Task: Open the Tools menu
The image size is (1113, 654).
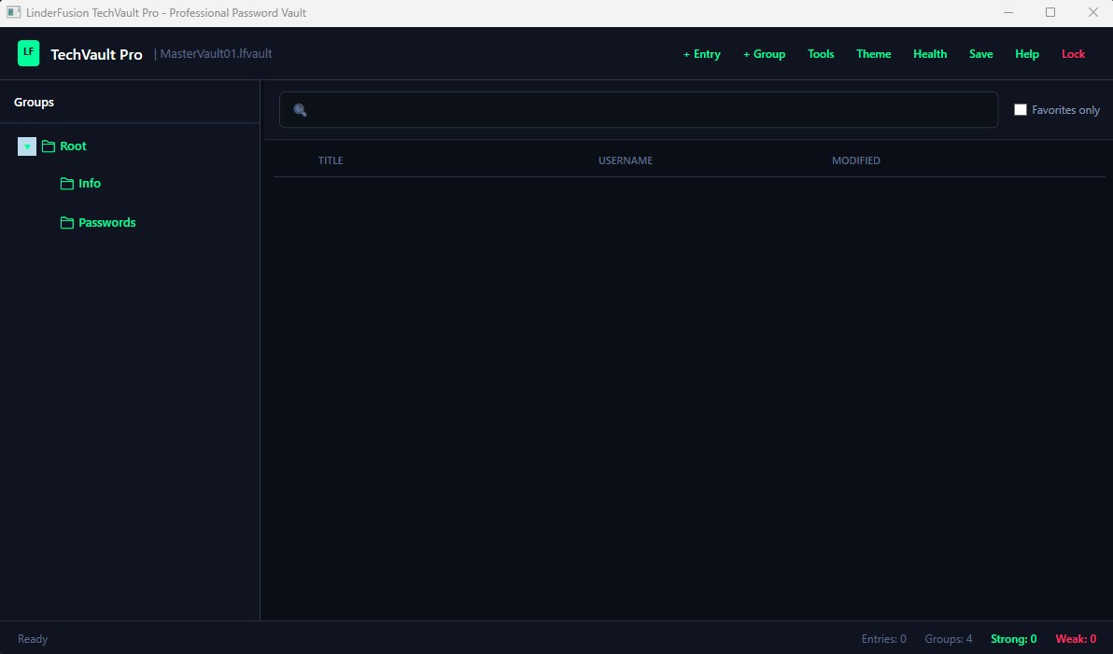Action: point(821,53)
